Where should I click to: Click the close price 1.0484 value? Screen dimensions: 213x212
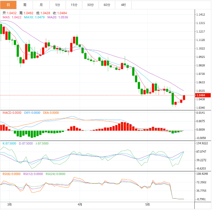tap(62, 13)
